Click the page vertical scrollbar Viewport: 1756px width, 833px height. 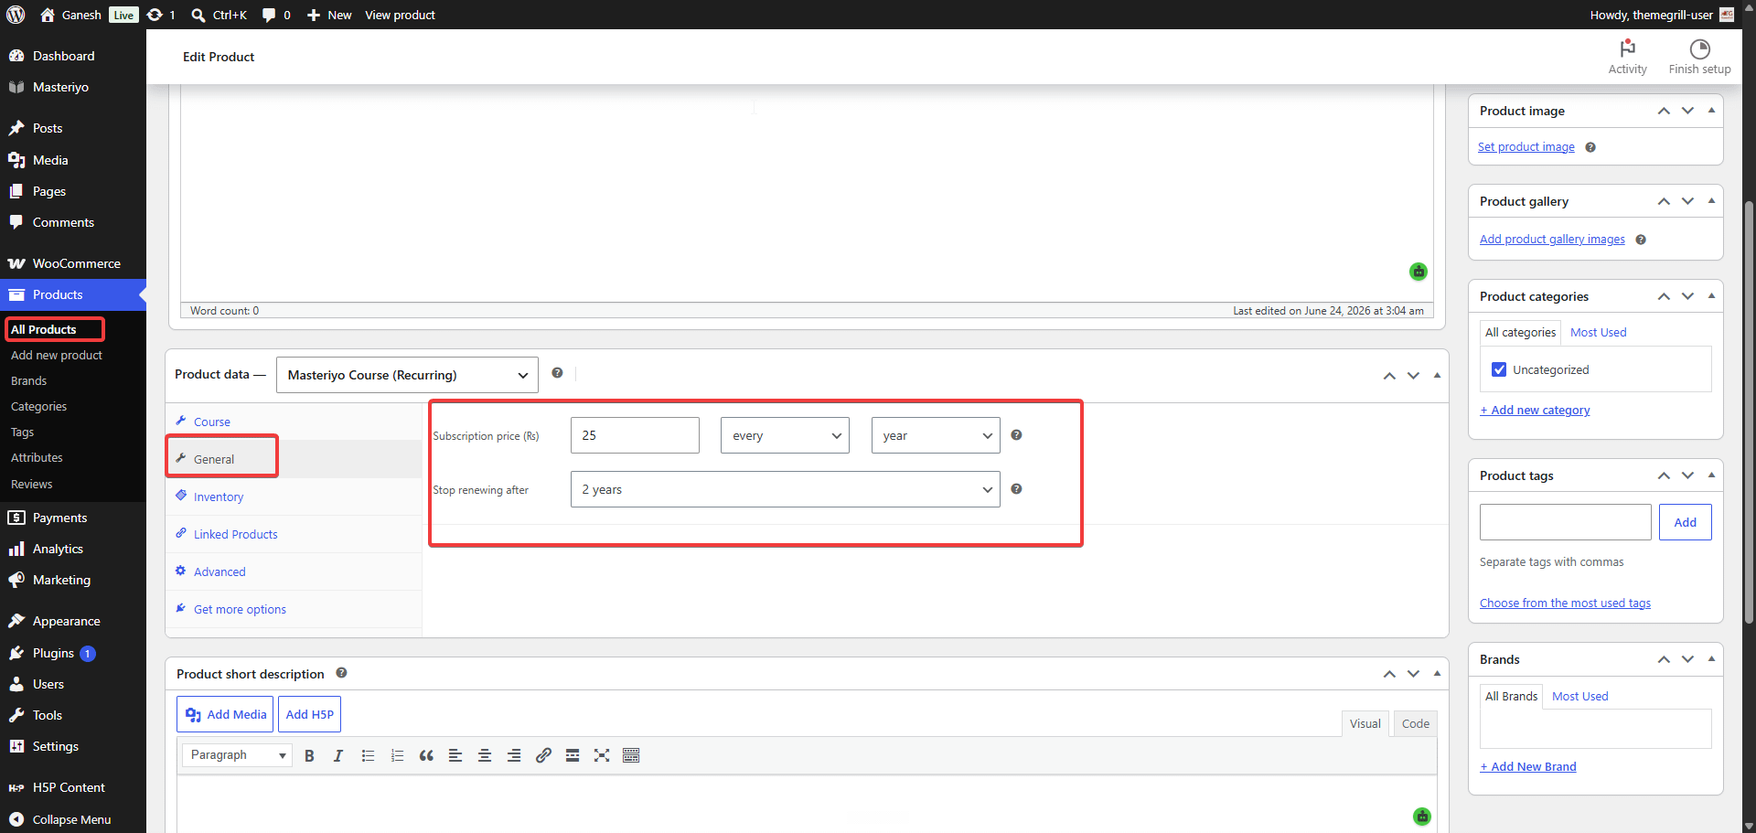click(x=1749, y=411)
